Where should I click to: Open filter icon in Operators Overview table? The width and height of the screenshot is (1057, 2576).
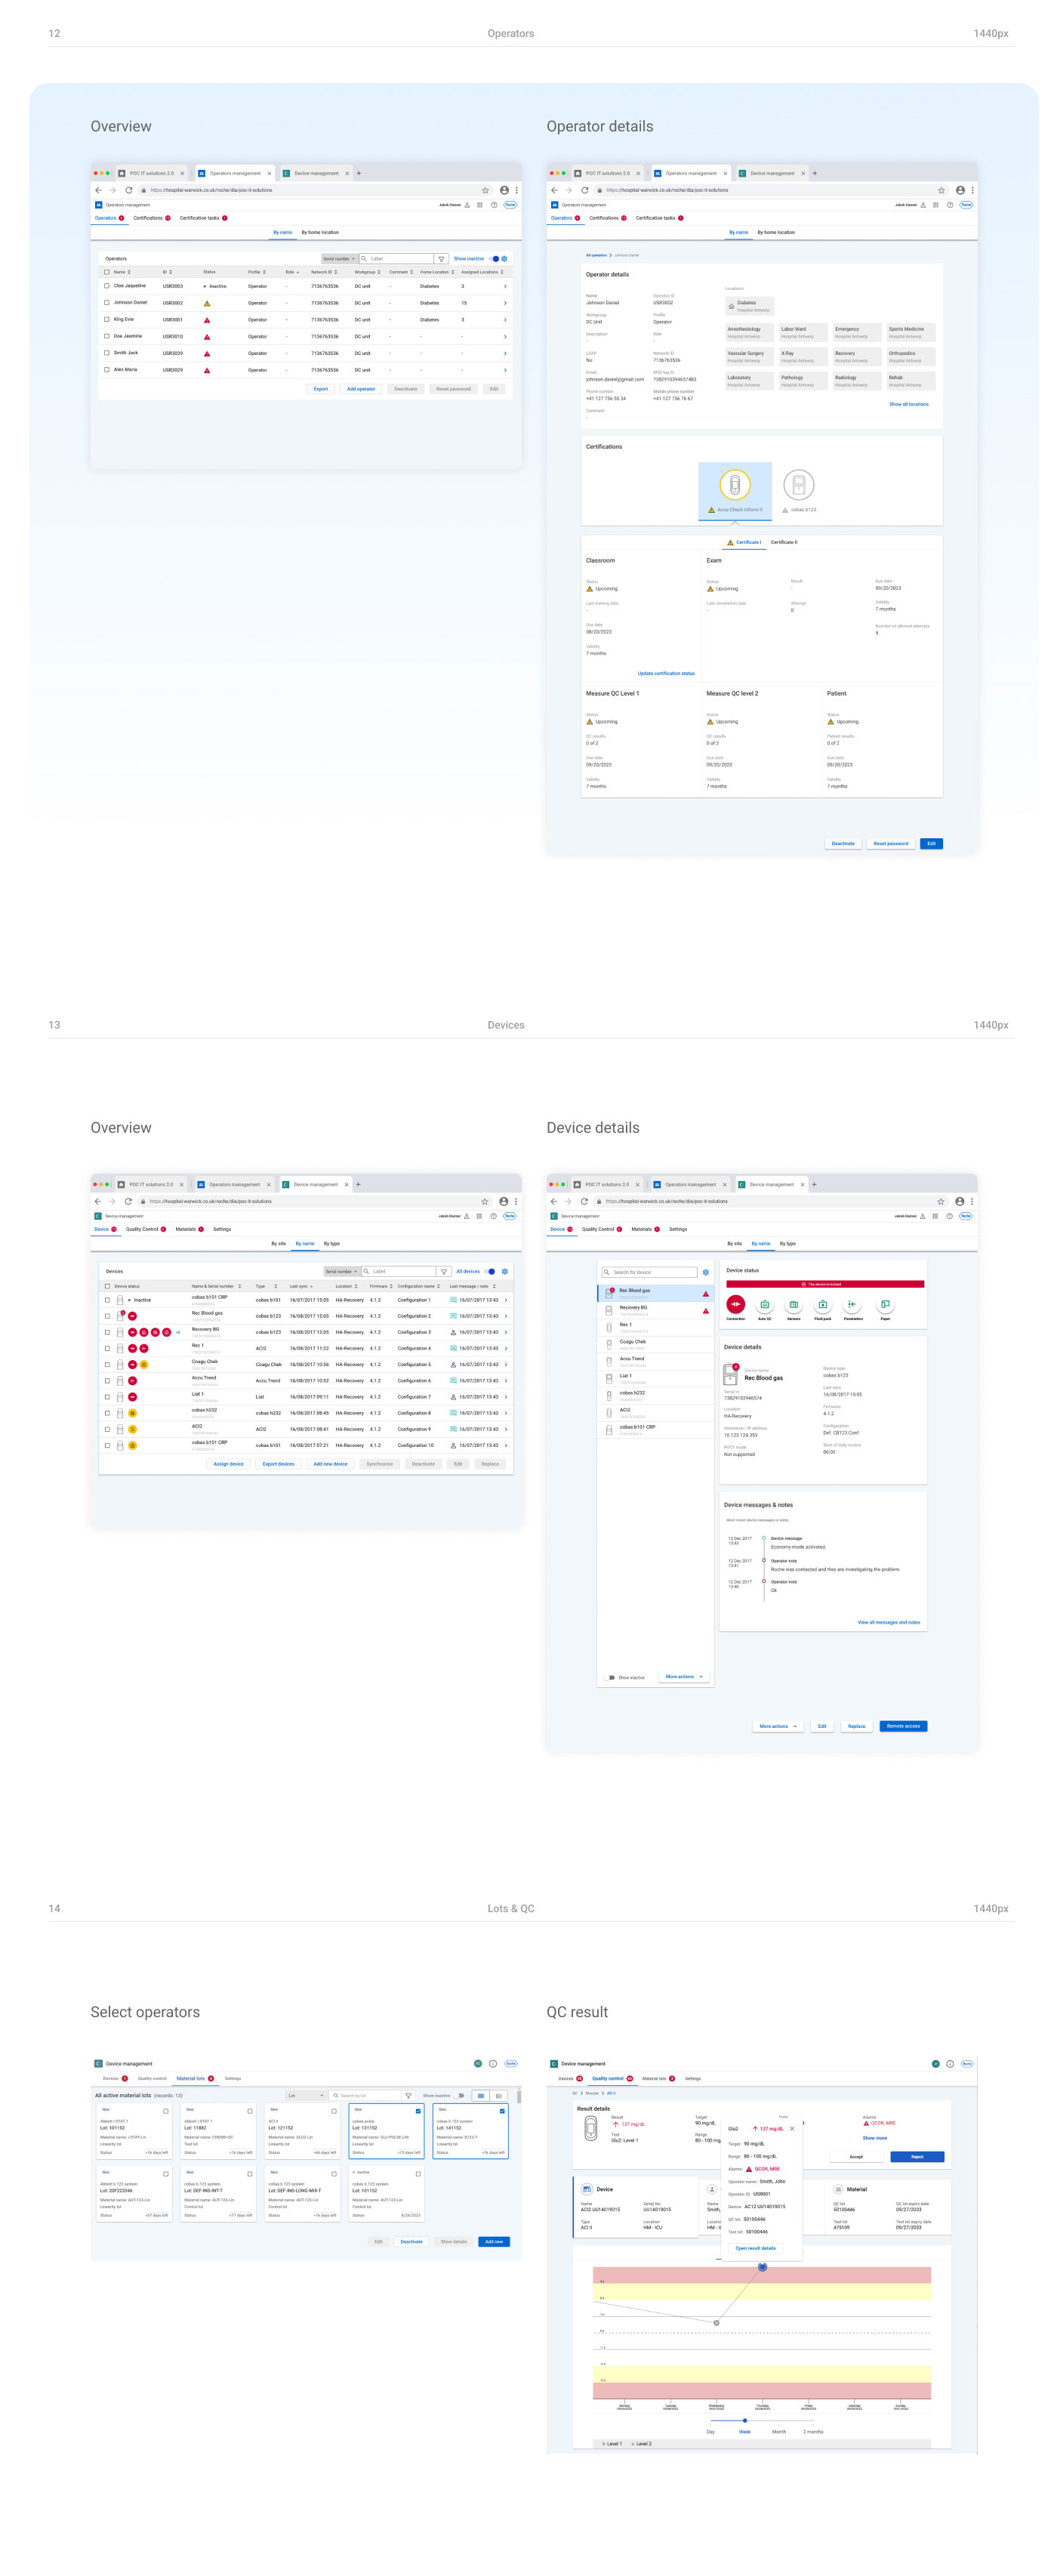[441, 259]
